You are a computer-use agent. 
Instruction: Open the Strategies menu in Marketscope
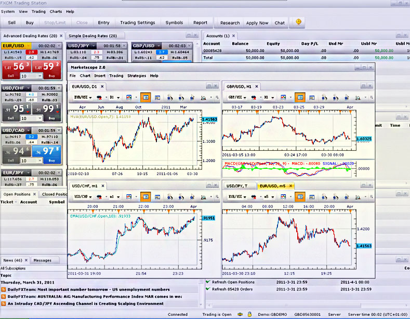[x=137, y=76]
